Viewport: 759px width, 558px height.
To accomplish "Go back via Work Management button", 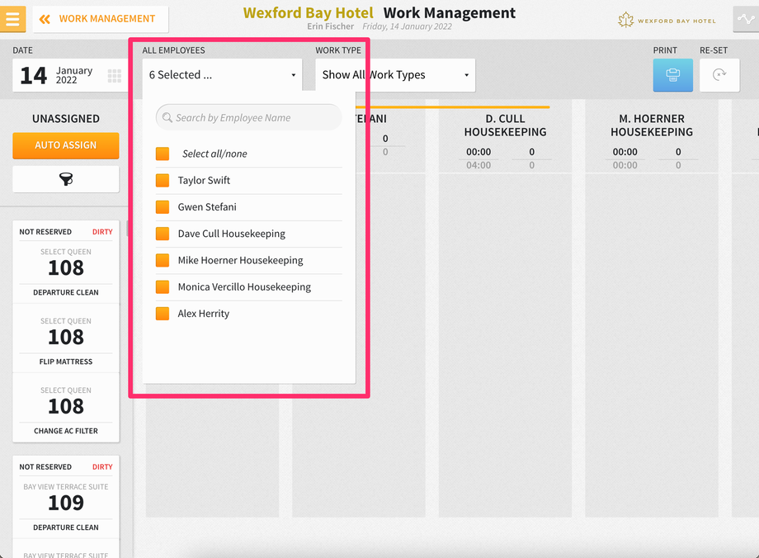I will tap(101, 19).
